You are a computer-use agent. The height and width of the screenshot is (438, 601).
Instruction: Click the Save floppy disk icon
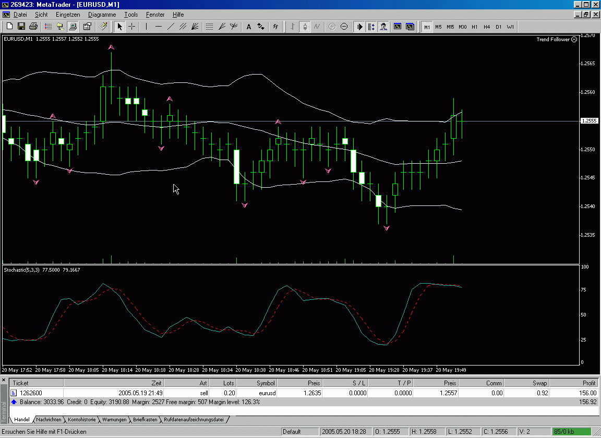(21, 27)
